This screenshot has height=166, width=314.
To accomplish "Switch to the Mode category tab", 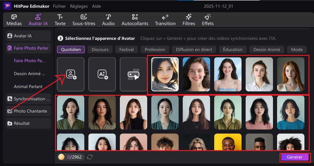I will point(297,50).
